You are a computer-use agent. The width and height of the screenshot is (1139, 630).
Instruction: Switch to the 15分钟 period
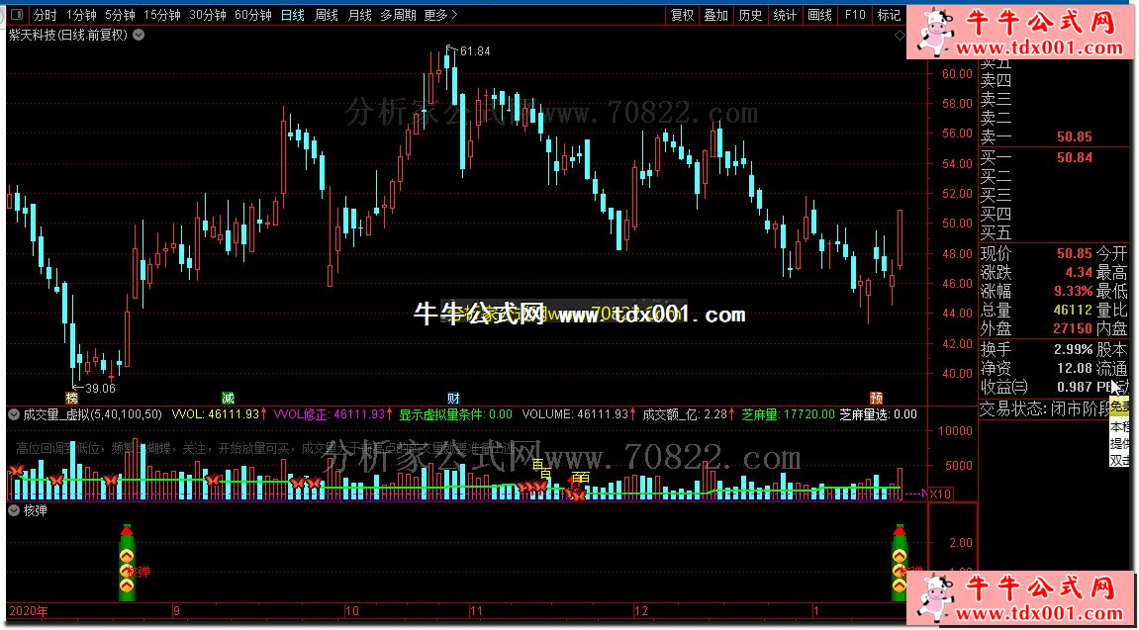[x=162, y=15]
